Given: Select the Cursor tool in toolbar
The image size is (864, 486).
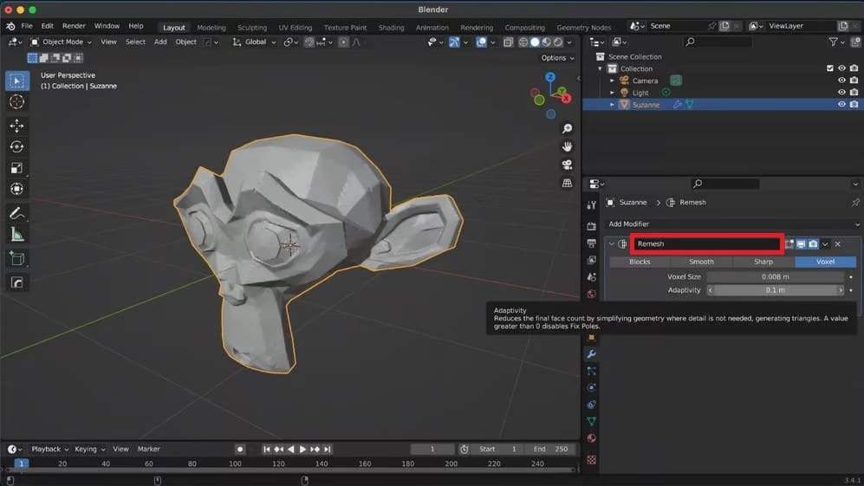Looking at the screenshot, I should click(16, 102).
